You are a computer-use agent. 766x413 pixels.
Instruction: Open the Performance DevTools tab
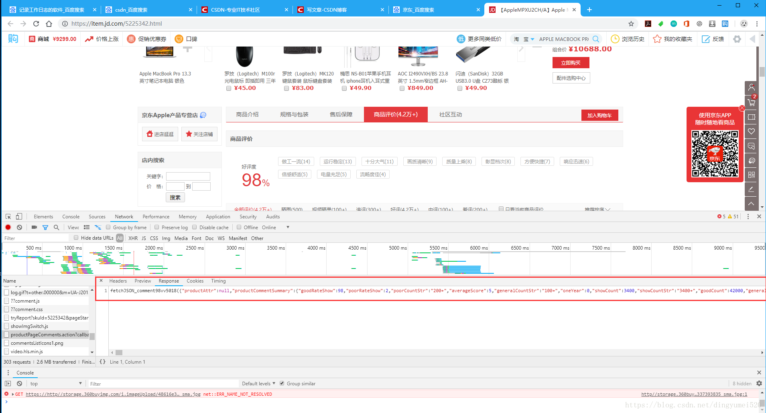click(x=156, y=216)
